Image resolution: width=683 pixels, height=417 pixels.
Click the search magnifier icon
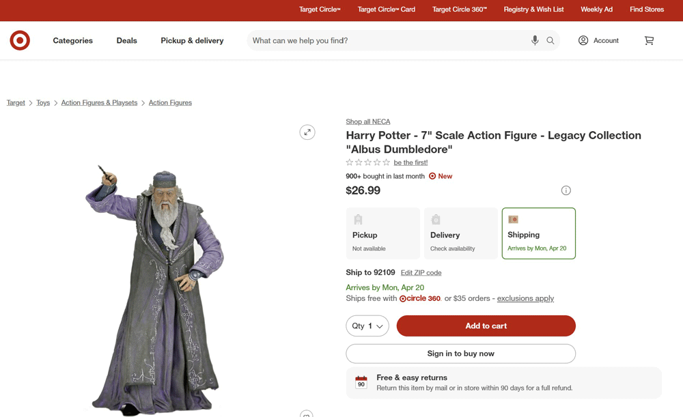point(550,40)
